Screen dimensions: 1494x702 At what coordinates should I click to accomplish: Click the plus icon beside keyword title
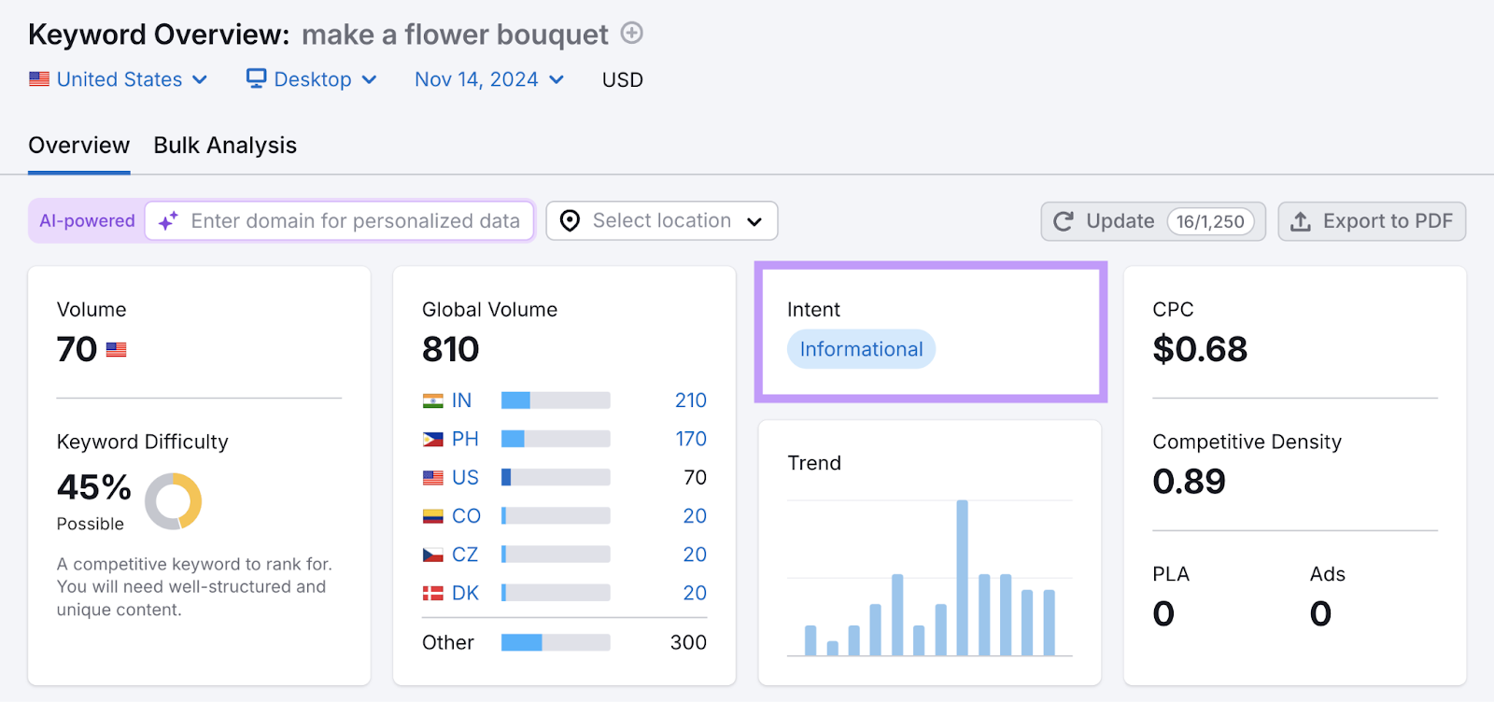point(632,34)
